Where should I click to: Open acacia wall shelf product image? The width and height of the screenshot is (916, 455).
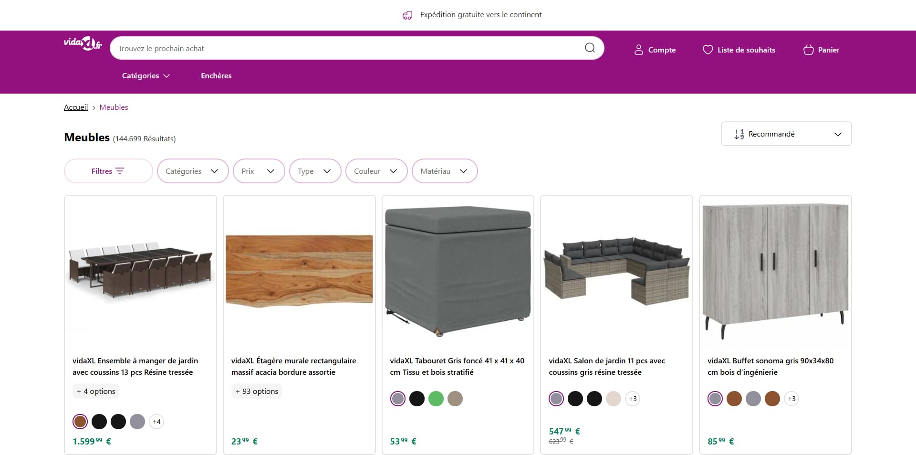point(299,270)
